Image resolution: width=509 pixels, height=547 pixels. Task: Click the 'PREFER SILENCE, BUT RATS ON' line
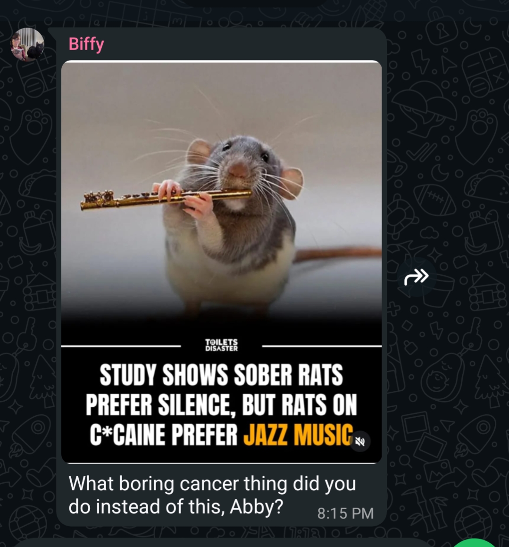221,405
